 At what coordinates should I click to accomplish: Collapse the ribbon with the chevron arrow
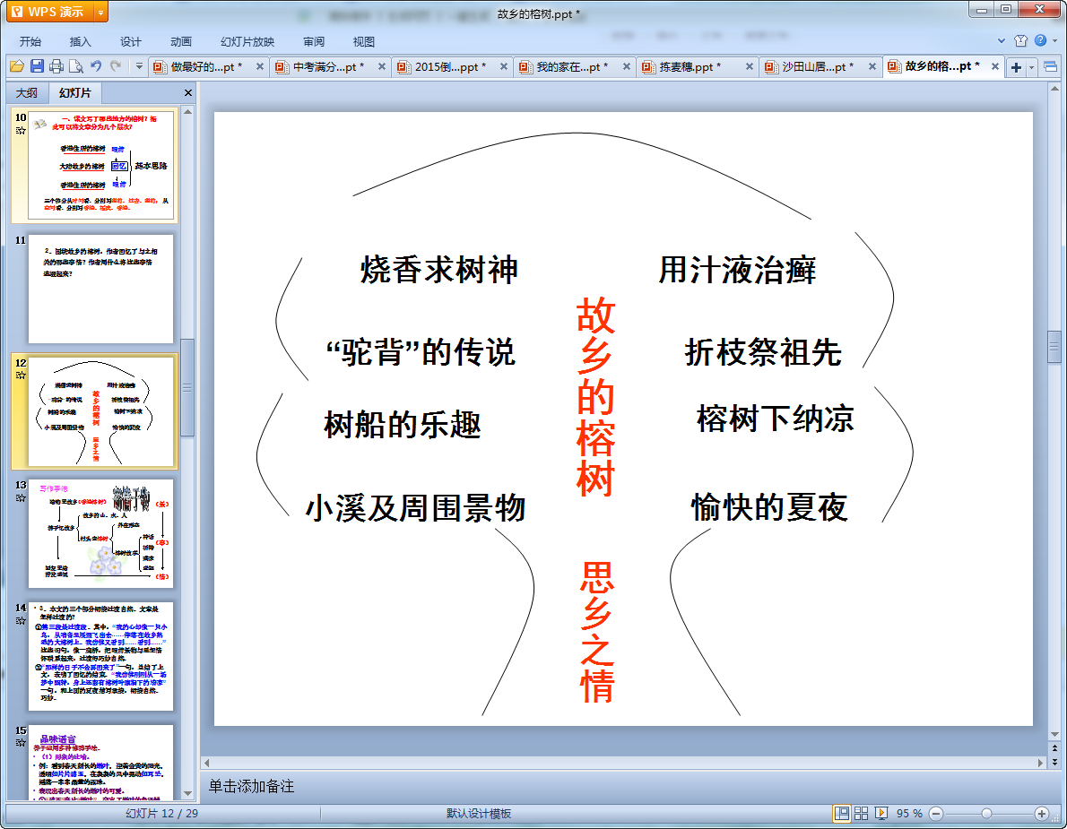[1002, 41]
